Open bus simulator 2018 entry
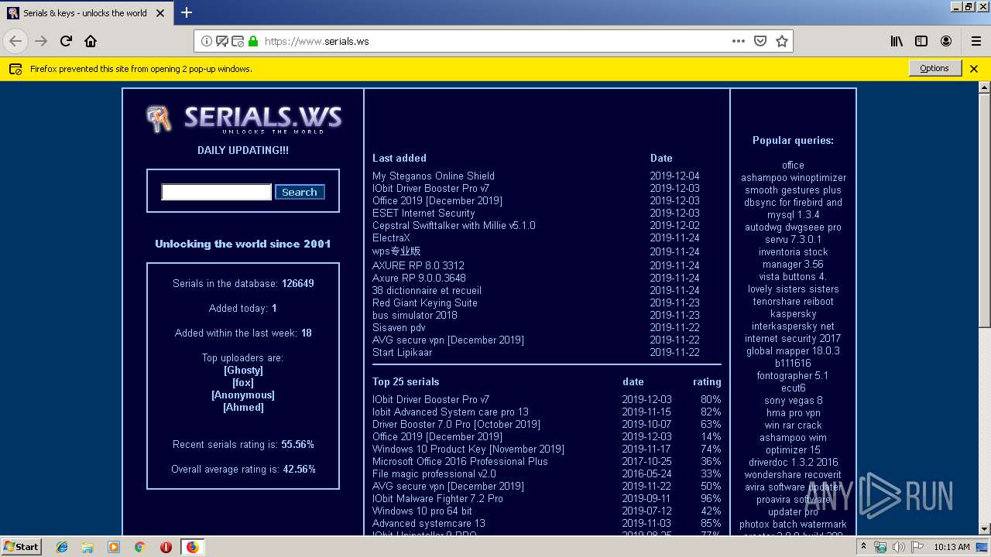The image size is (991, 557). 414,315
